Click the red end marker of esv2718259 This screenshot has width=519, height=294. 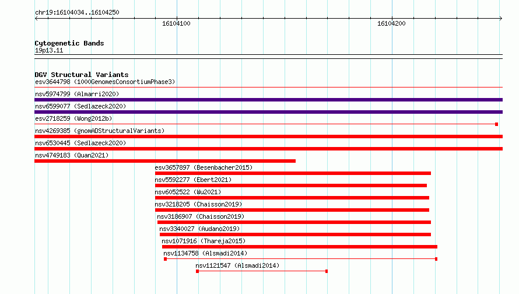point(496,124)
